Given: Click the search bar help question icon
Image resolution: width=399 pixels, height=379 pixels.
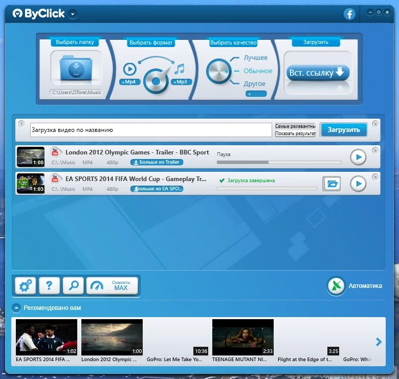Looking at the screenshot, I should coord(21,124).
